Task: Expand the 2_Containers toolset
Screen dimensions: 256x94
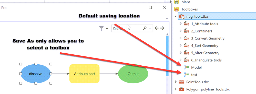Action: 181,31
